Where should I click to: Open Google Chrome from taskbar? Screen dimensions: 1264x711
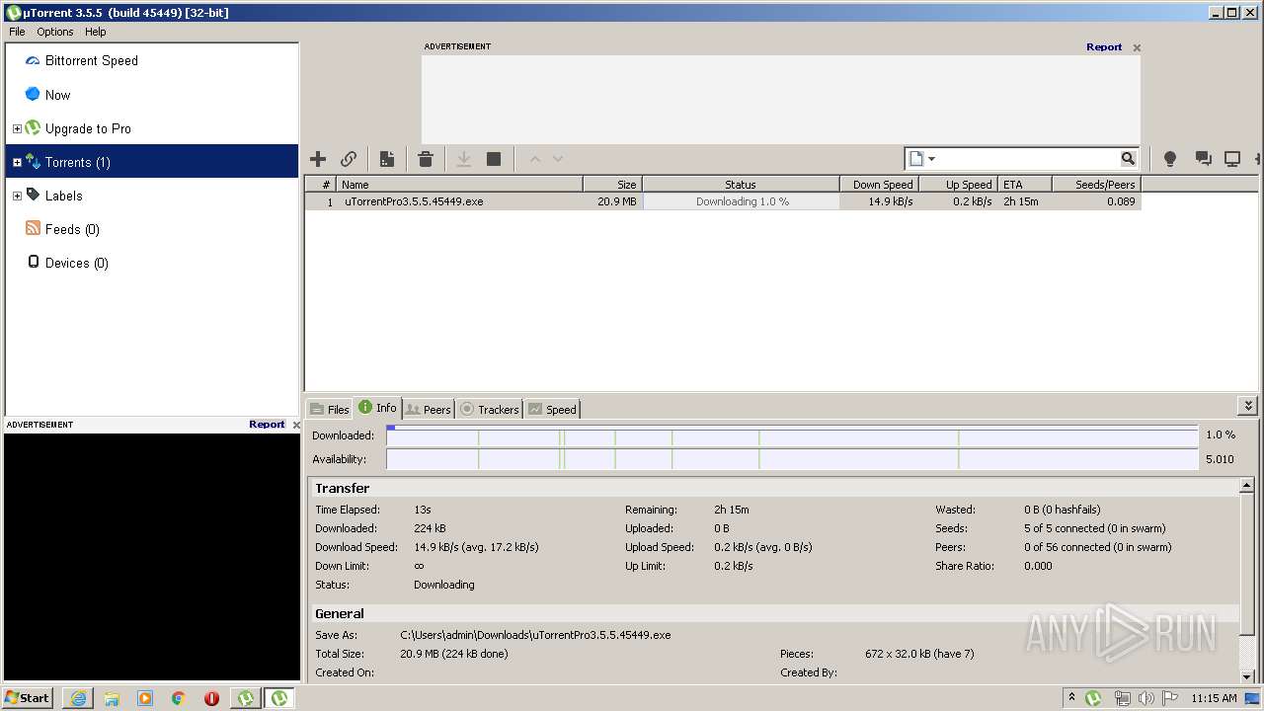point(178,698)
